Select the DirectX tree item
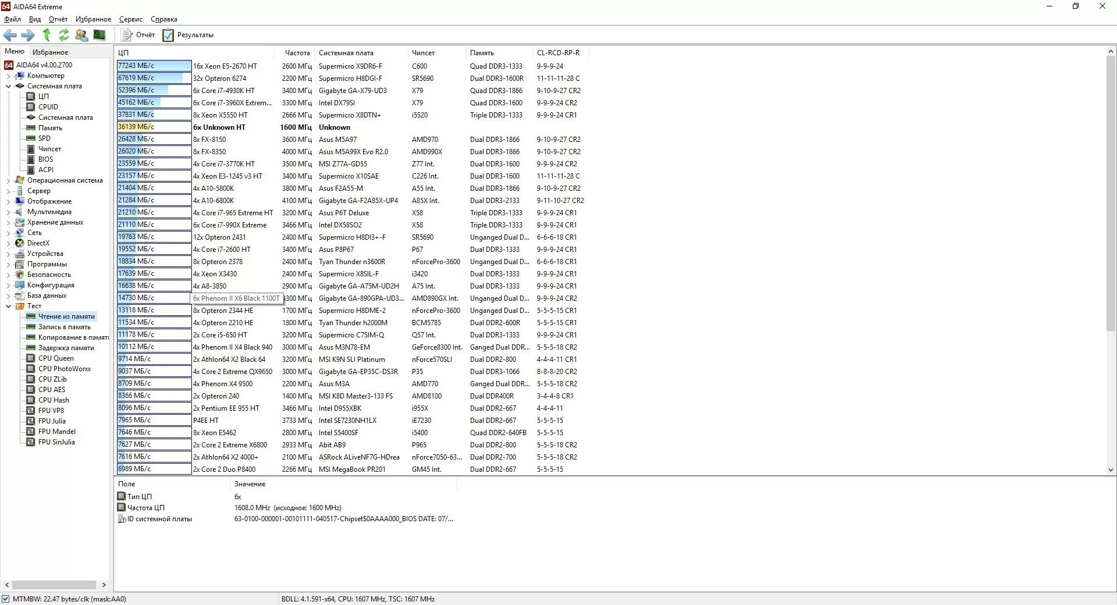The image size is (1117, 605). tap(38, 243)
